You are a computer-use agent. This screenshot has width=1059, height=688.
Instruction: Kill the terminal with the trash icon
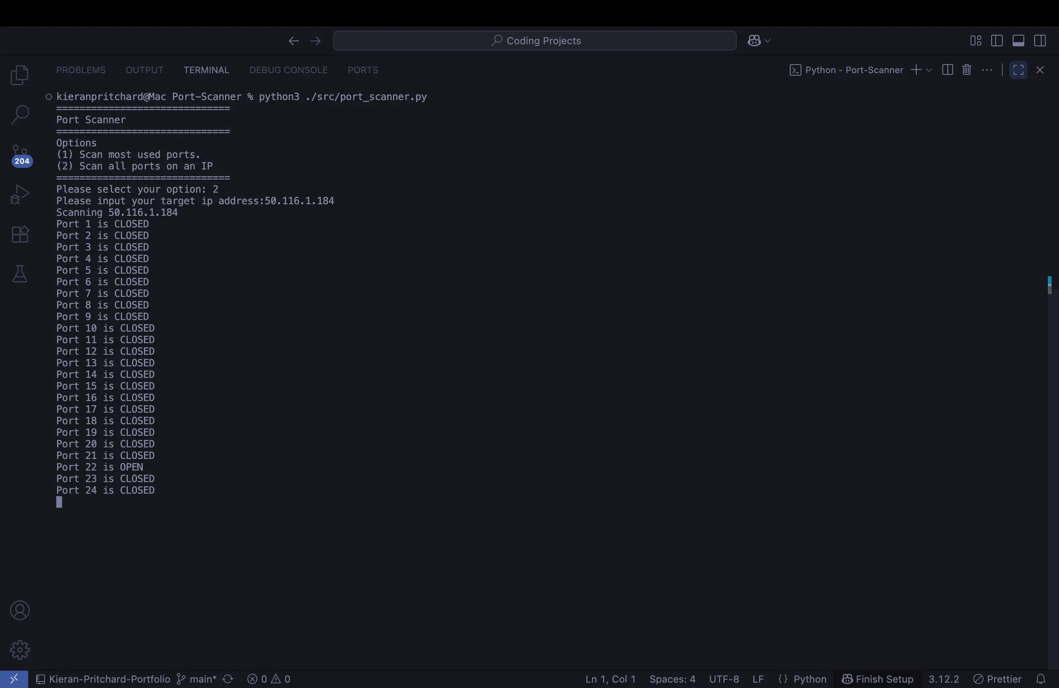[966, 70]
